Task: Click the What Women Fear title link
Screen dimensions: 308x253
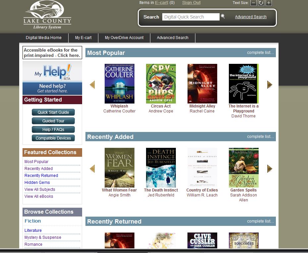Action: click(x=119, y=190)
